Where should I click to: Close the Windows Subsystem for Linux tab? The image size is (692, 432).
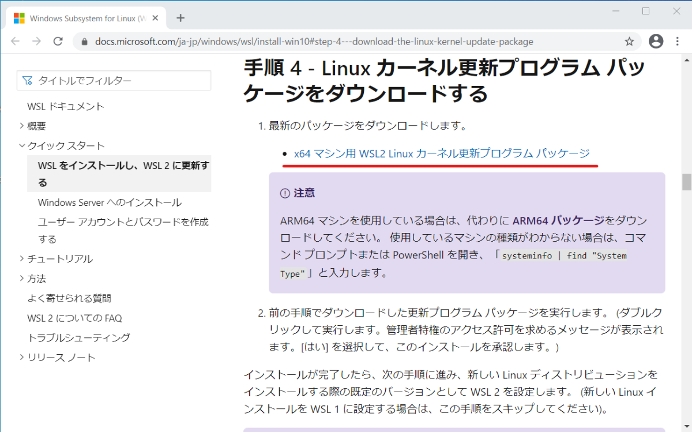tap(154, 18)
